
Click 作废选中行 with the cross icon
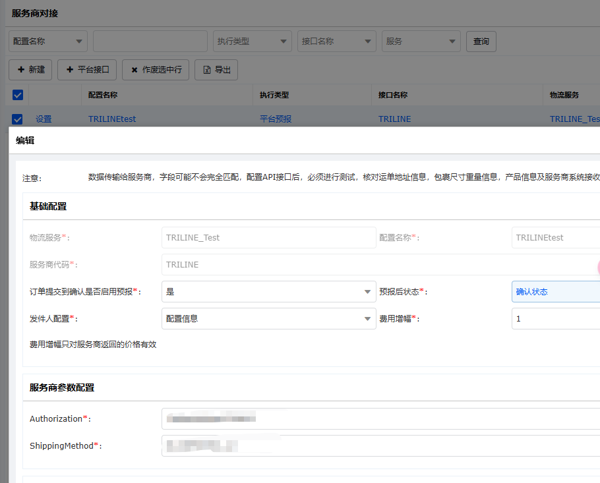tap(156, 69)
